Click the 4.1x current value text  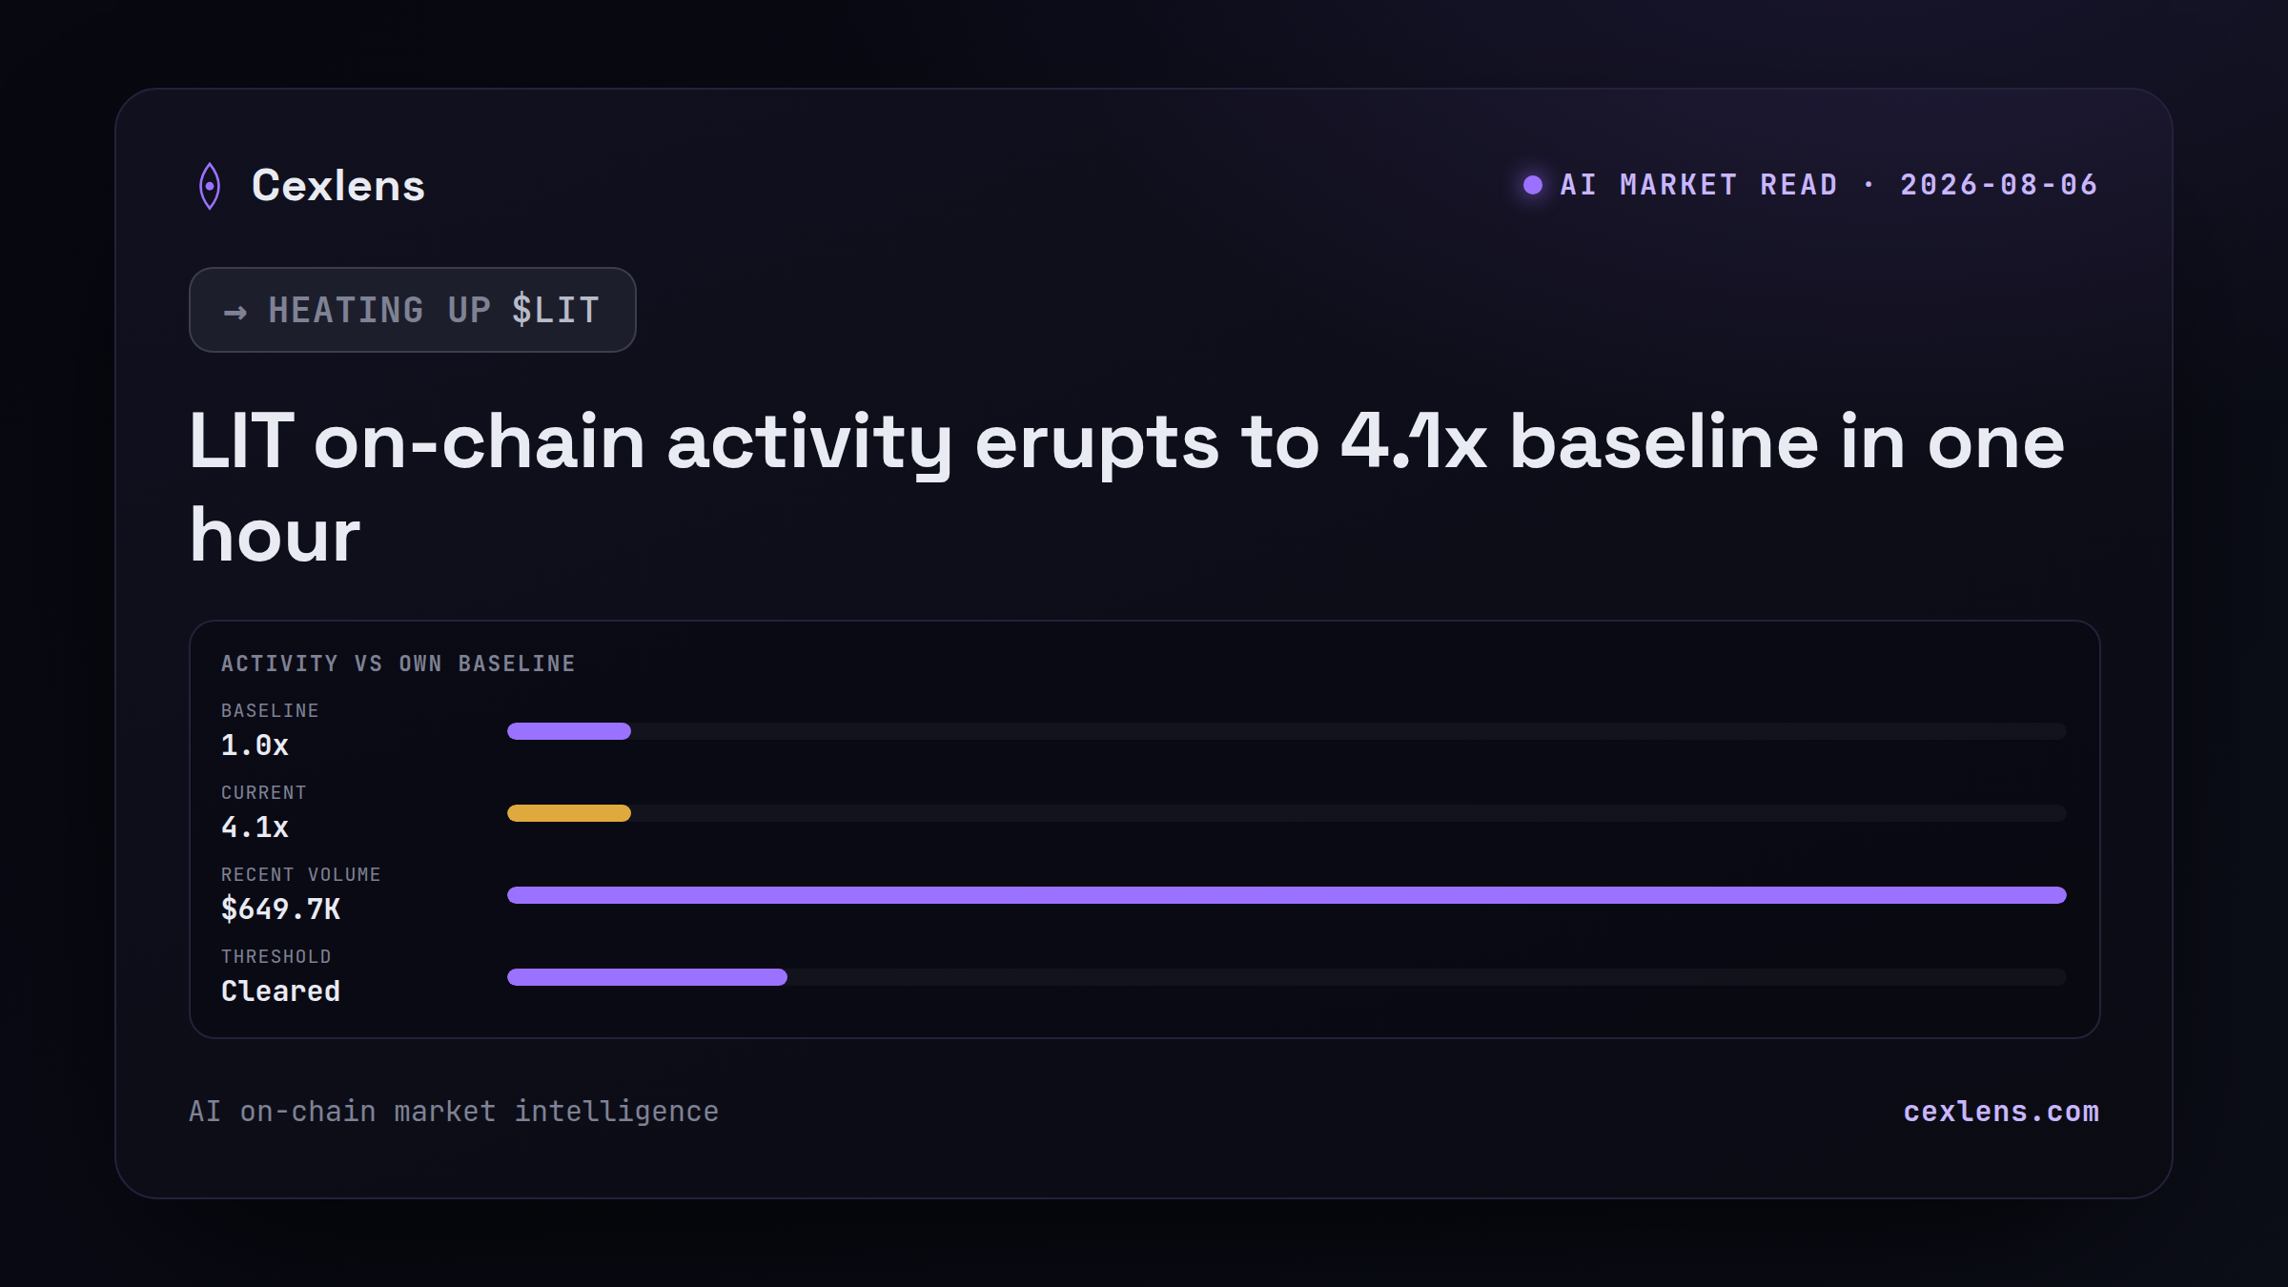click(x=255, y=827)
